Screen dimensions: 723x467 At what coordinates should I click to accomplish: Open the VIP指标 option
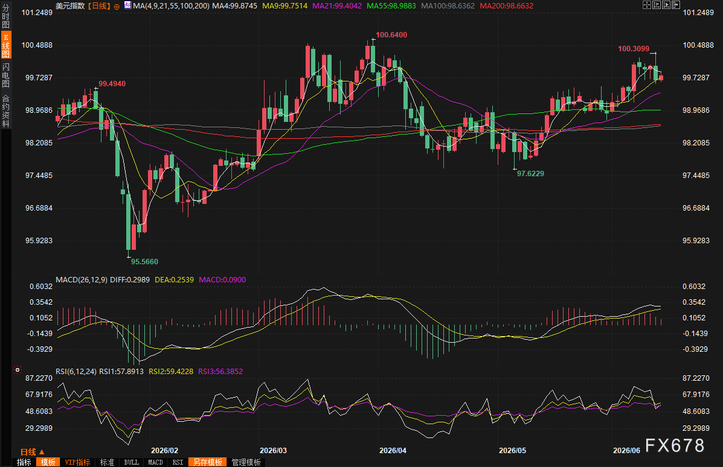pyautogui.click(x=77, y=462)
